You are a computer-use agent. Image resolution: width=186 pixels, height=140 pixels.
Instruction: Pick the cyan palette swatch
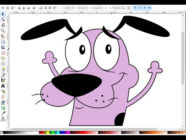coord(58,133)
